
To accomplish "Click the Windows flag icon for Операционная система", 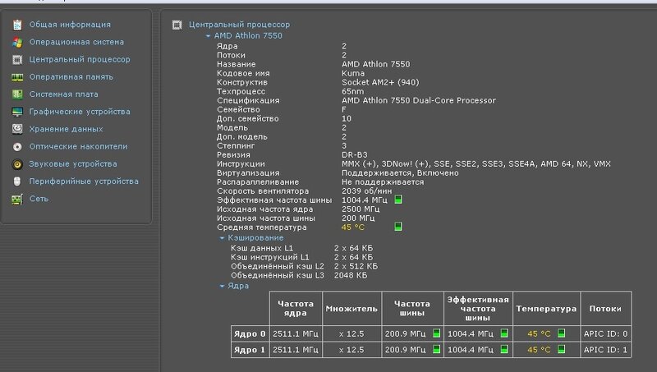I will click(17, 43).
